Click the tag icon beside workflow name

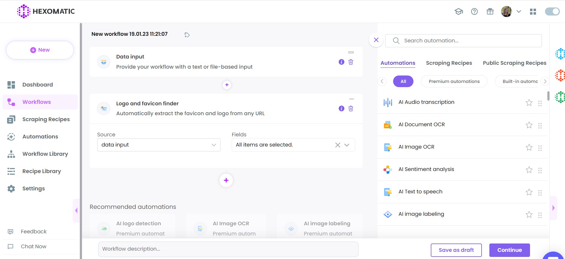click(187, 35)
